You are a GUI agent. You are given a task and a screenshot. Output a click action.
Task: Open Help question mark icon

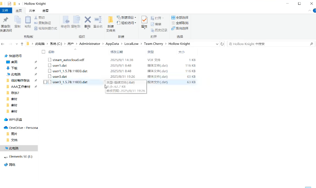[x=314, y=11]
